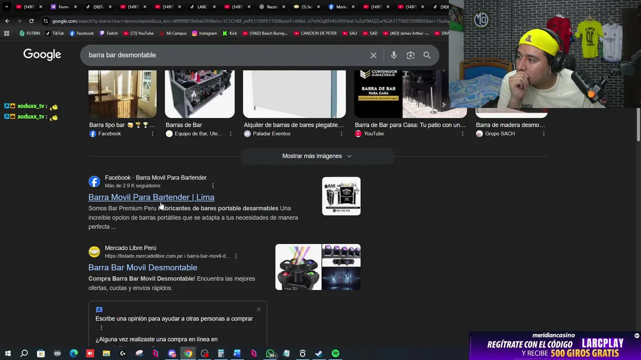Open Microsoft Edge from taskbar
Viewport: 641px width, 360px height.
point(74,353)
